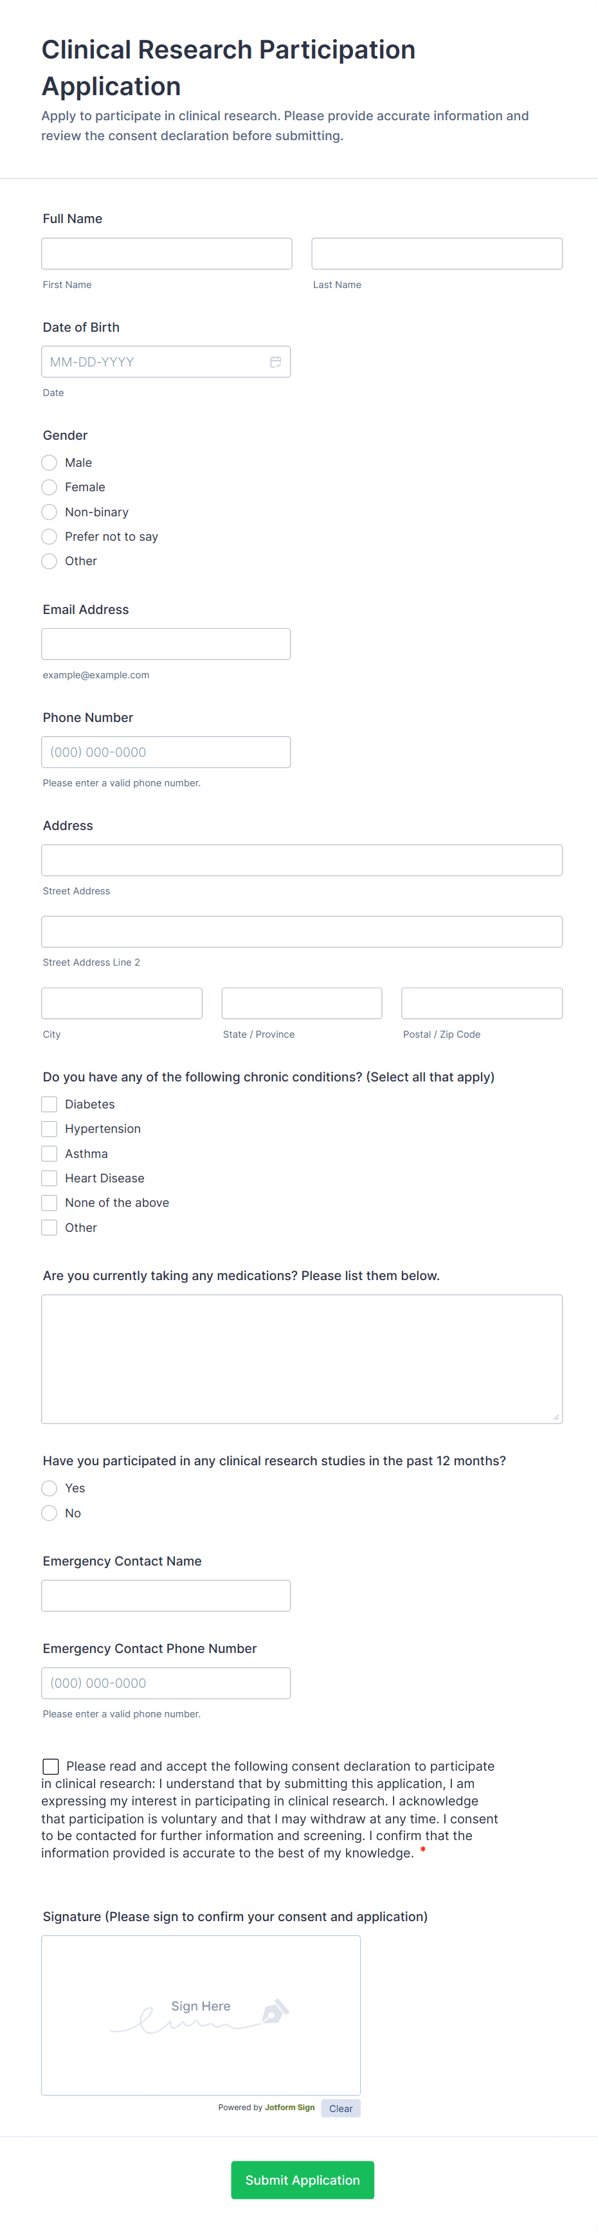Accept the consent declaration checkbox

51,1766
